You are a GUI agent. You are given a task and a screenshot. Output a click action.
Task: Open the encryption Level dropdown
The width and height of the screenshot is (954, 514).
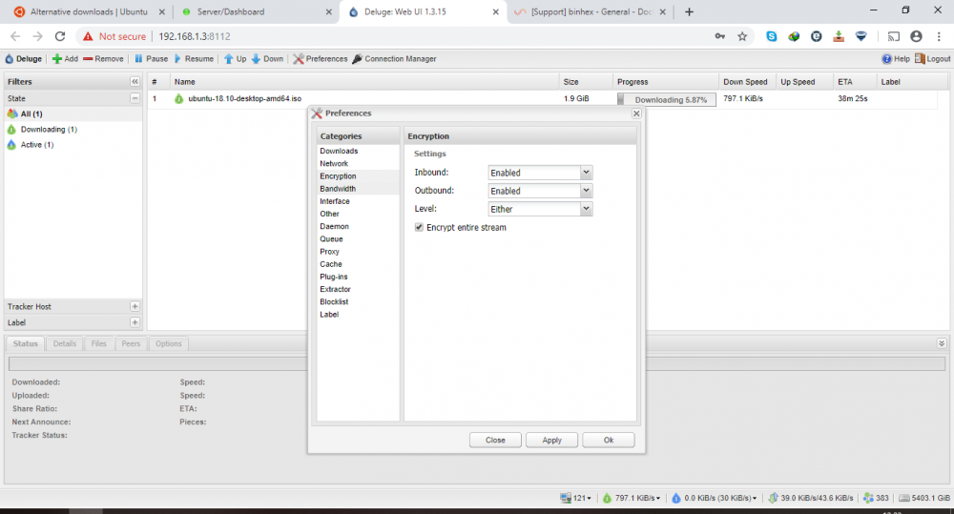point(586,209)
